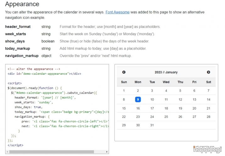Go to next month with right chevron
The height and width of the screenshot is (156, 225).
[209, 72]
